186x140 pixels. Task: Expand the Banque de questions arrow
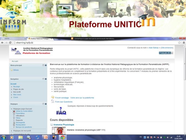point(14,127)
